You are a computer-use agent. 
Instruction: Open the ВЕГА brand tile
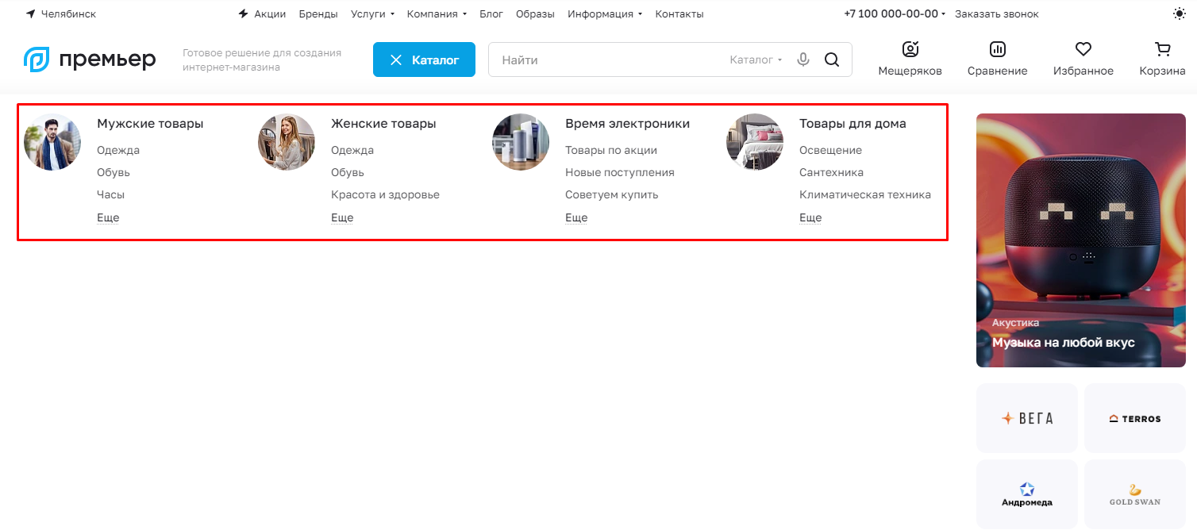pos(1027,418)
